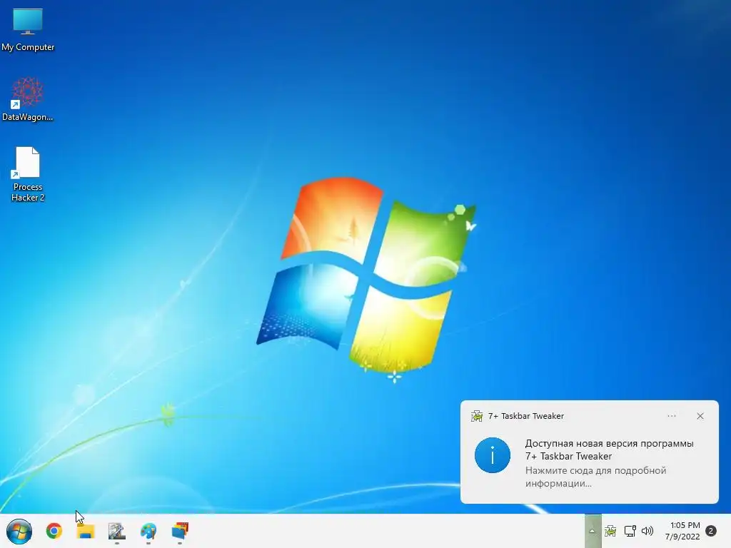Click the '7+ Taskbar Tweaker' notification title
This screenshot has width=731, height=548.
(x=526, y=416)
